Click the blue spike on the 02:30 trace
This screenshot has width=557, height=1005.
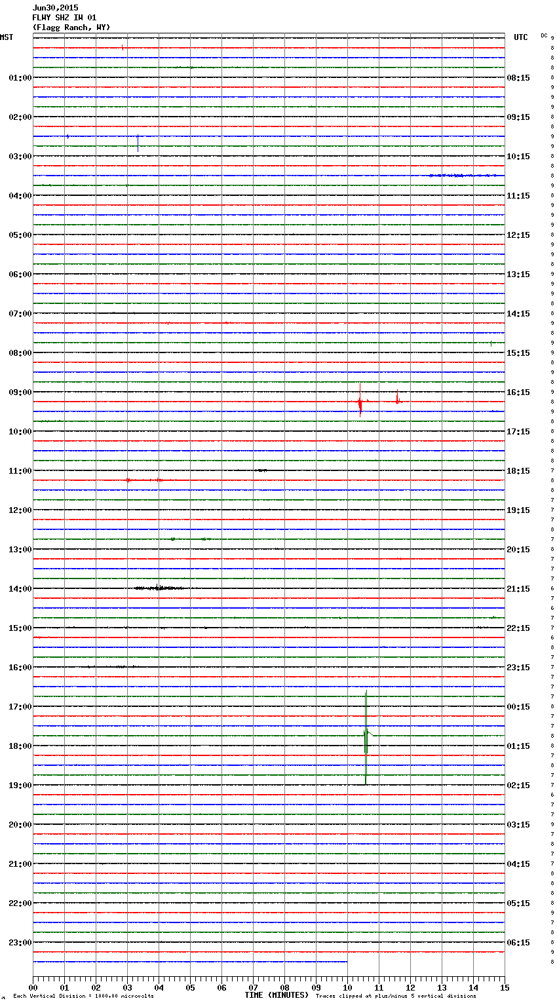point(138,142)
